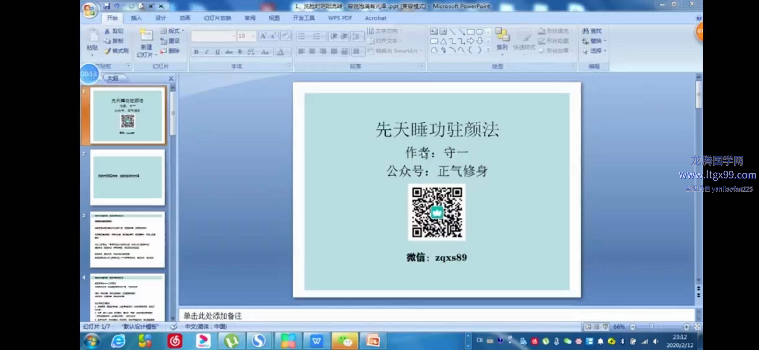Click the Office button orb
The image size is (759, 350).
click(x=90, y=10)
